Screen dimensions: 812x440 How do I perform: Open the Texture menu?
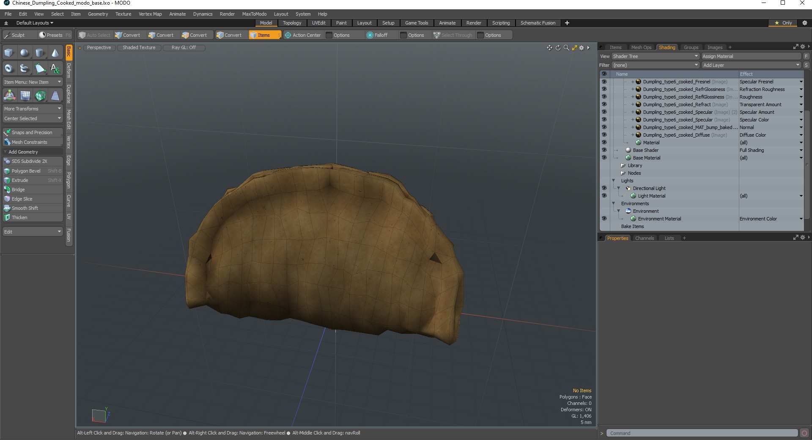pos(123,14)
